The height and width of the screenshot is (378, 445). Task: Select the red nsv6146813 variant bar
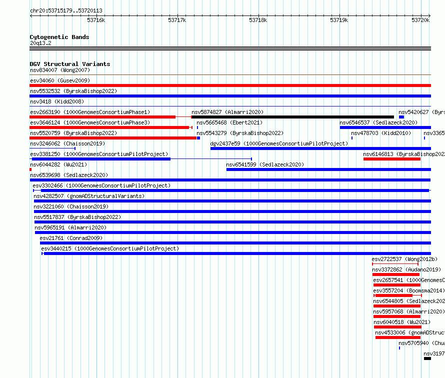(392, 159)
